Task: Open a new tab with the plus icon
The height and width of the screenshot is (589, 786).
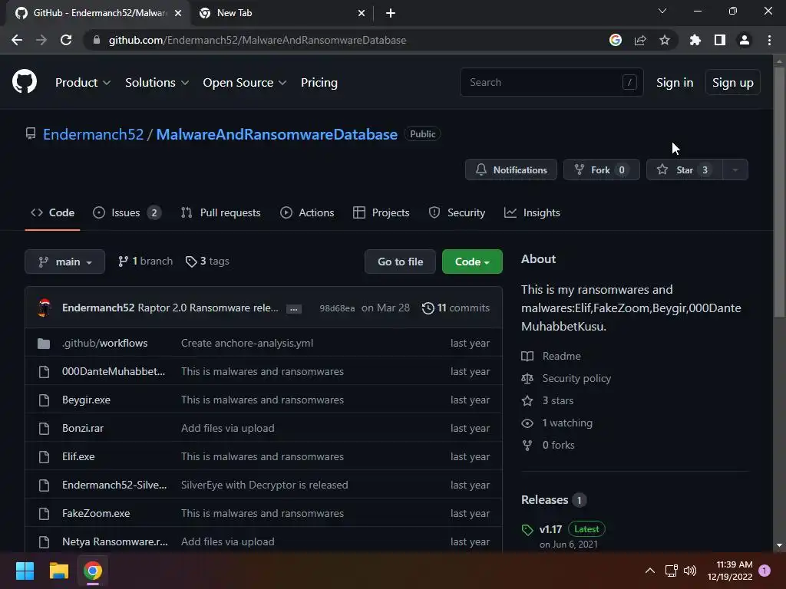Action: (x=391, y=13)
